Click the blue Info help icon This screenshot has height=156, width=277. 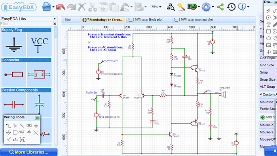pos(242,7)
